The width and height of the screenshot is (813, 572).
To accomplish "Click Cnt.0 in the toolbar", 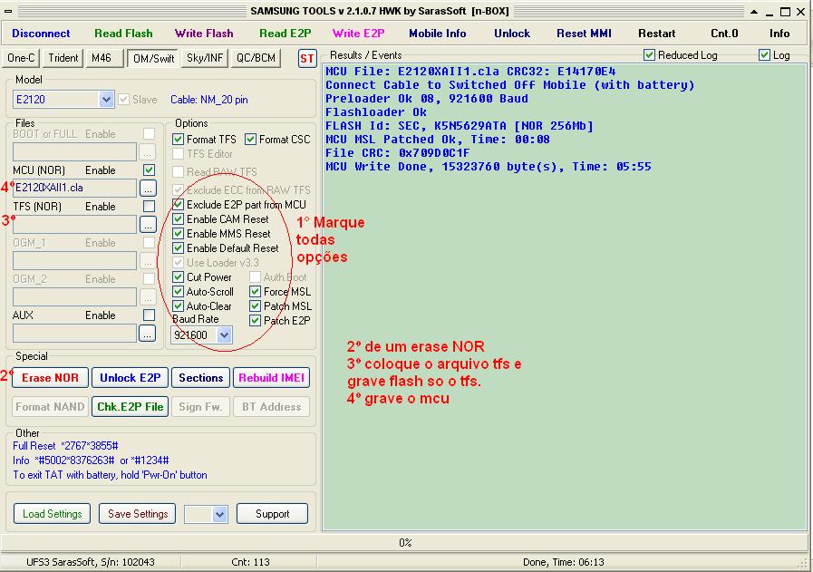I will (724, 34).
